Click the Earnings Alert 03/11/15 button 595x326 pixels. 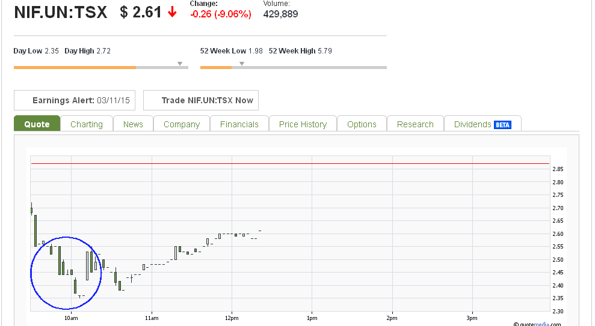click(x=75, y=100)
